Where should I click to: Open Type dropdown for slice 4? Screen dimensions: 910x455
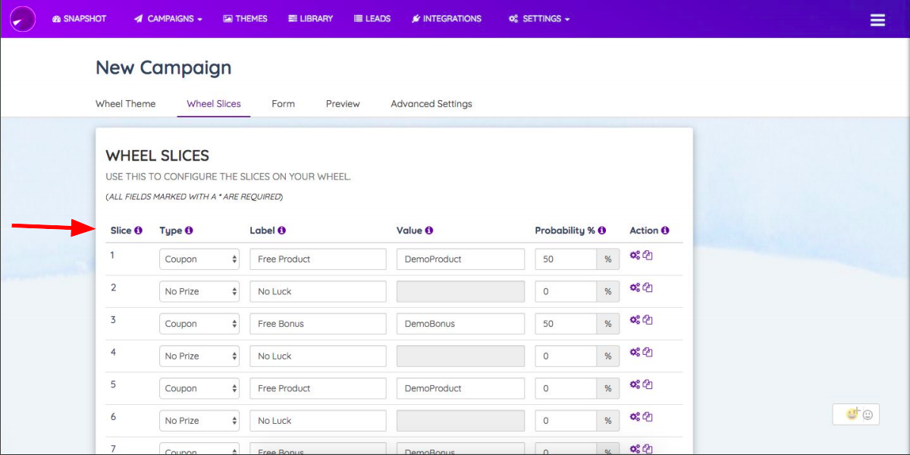[x=199, y=356]
